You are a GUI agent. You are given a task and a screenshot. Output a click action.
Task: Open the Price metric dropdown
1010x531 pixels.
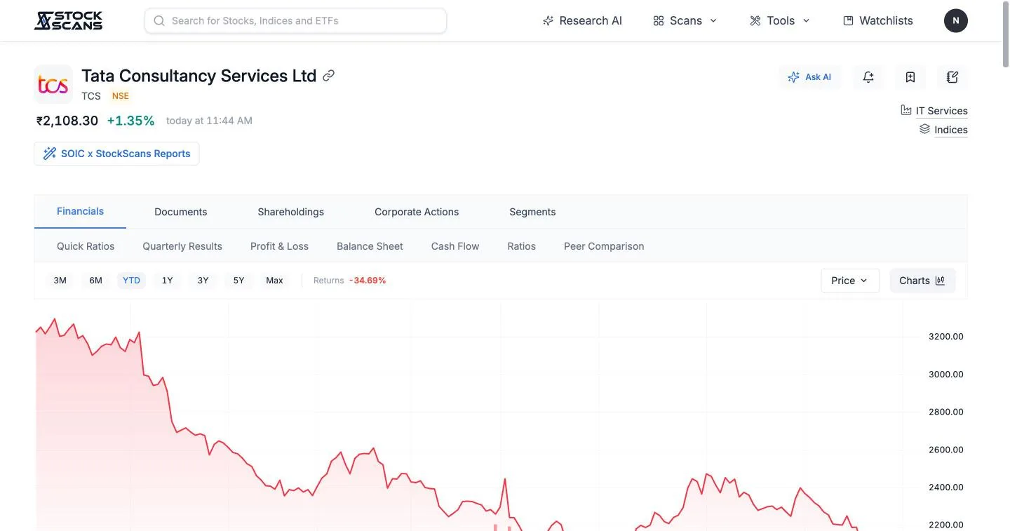coord(850,281)
